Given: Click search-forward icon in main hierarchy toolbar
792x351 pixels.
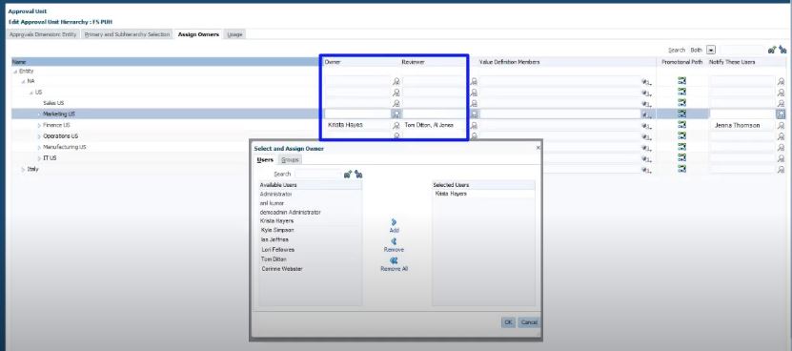Looking at the screenshot, I should point(772,50).
